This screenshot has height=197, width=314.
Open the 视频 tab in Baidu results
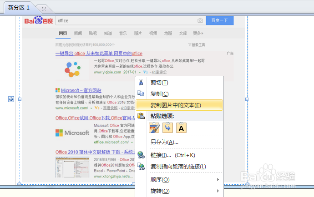153,33
